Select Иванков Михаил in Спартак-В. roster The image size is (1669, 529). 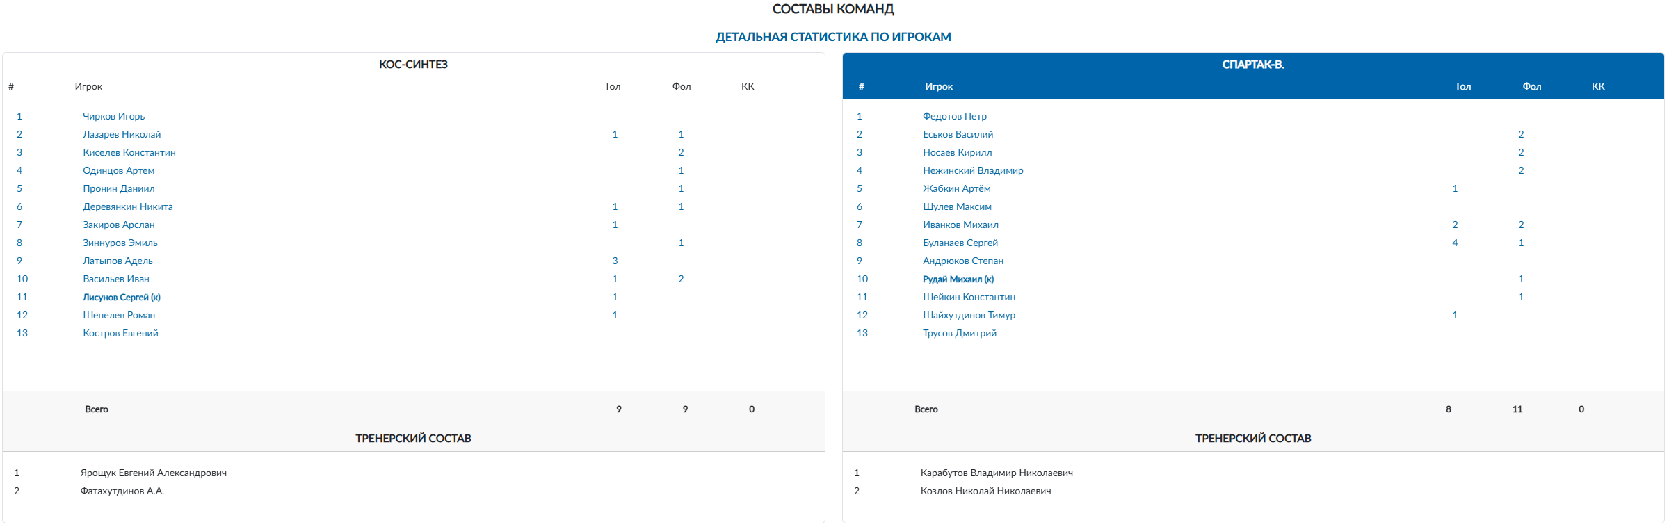(x=961, y=225)
